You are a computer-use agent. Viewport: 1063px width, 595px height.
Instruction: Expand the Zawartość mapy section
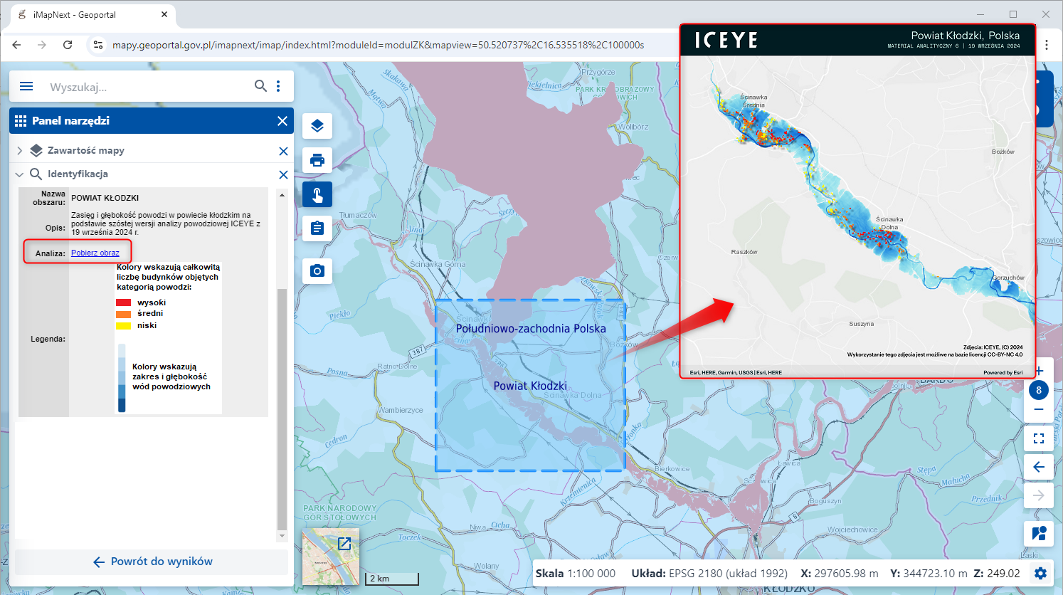click(19, 151)
